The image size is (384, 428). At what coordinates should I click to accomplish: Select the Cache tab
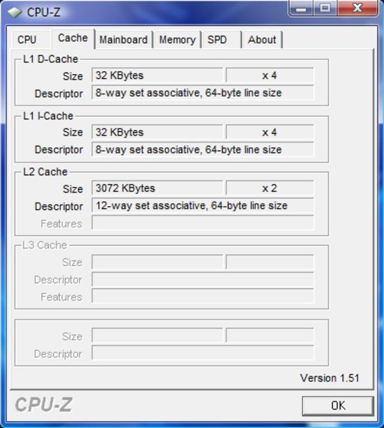coord(73,39)
